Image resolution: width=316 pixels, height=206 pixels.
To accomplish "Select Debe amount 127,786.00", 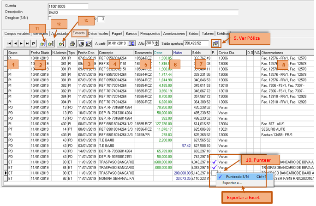I will [163, 124].
